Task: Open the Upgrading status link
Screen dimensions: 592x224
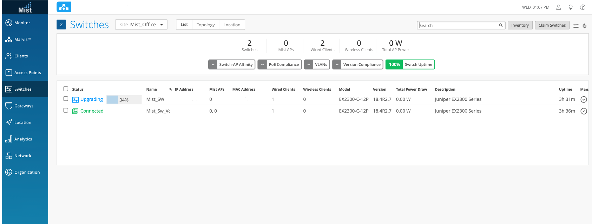Action: pos(92,99)
